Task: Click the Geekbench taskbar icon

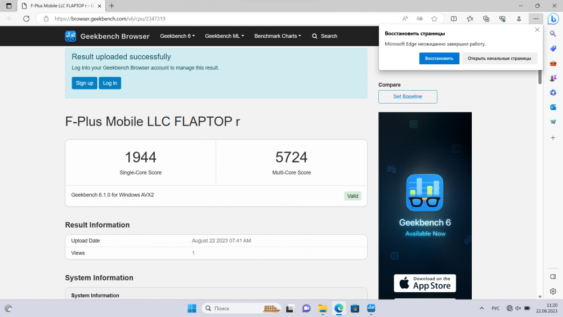Action: tap(372, 308)
